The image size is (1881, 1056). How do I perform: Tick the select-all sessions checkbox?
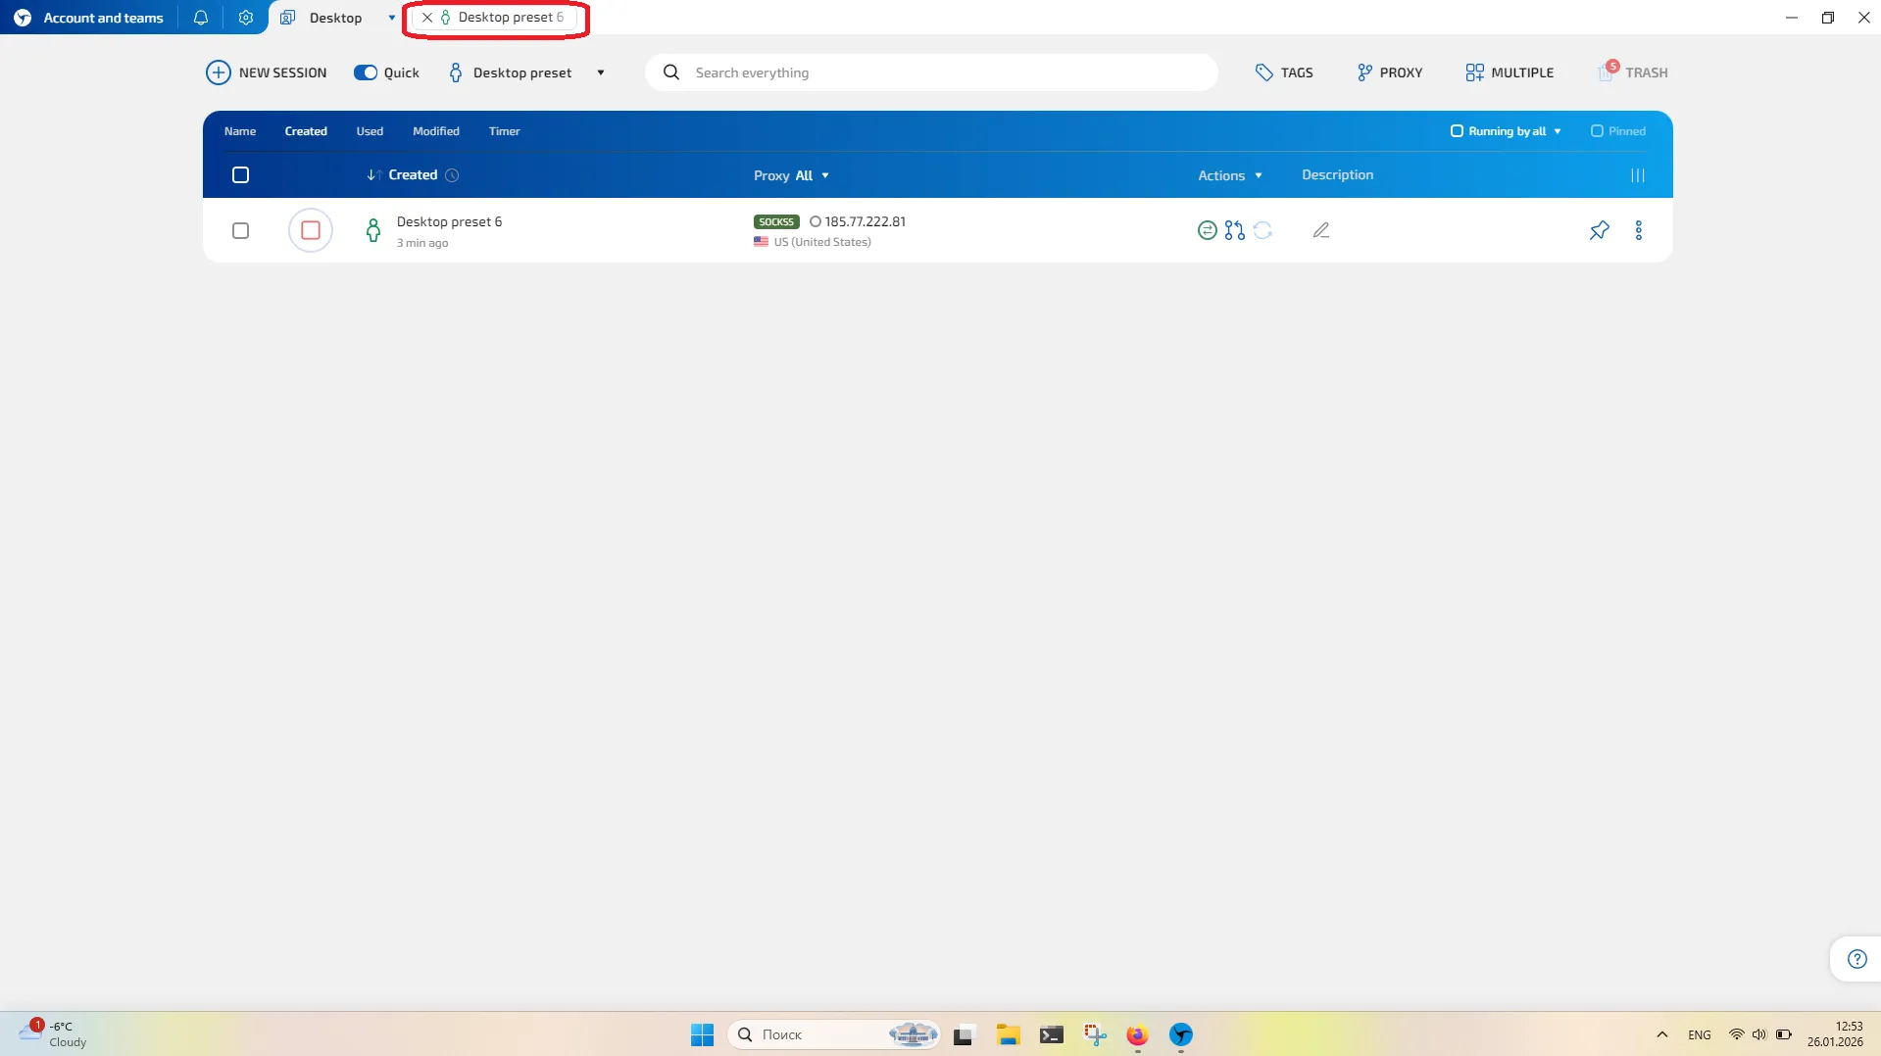(240, 175)
